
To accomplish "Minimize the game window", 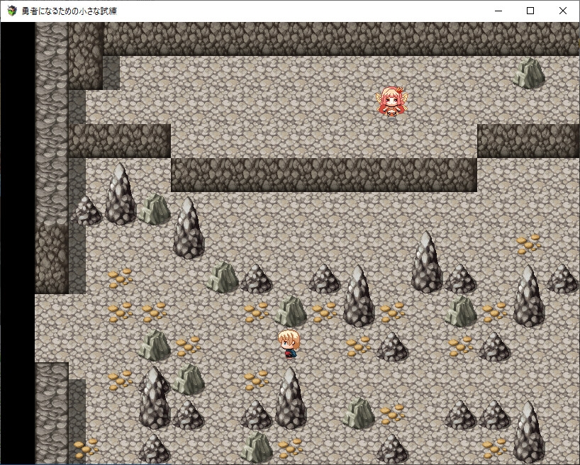I will pyautogui.click(x=498, y=11).
